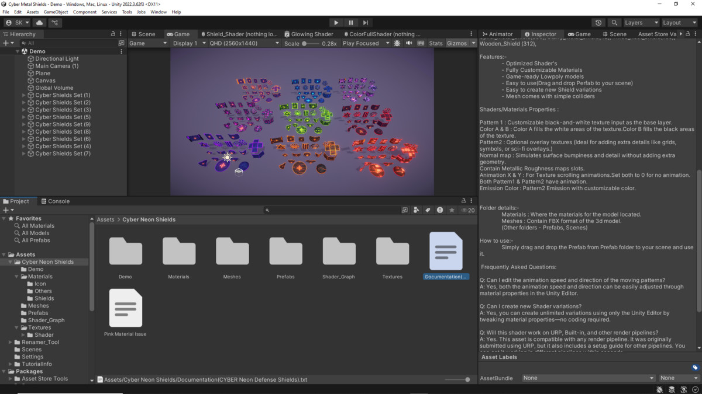Image resolution: width=702 pixels, height=394 pixels.
Task: Open the version control icon beside the cloud
Action: click(x=55, y=23)
